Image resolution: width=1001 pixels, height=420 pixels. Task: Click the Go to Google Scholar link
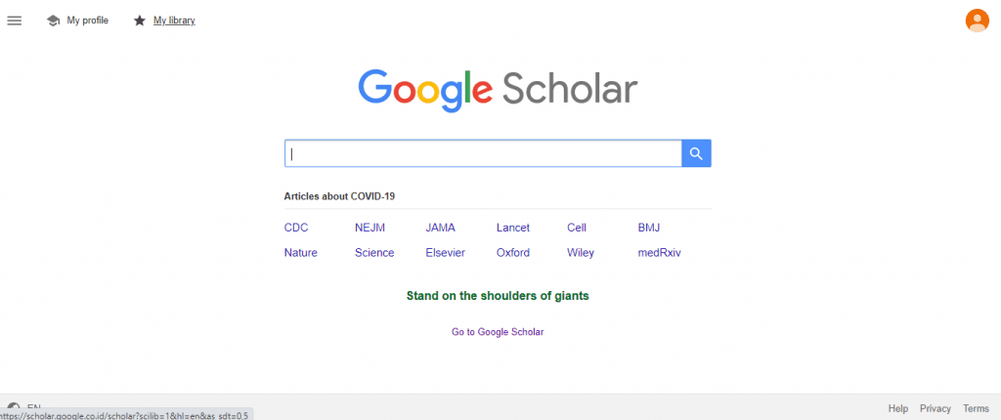click(x=498, y=332)
